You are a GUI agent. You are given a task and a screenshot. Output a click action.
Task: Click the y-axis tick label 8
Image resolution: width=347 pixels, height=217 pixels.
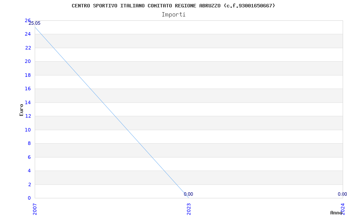pyautogui.click(x=29, y=144)
